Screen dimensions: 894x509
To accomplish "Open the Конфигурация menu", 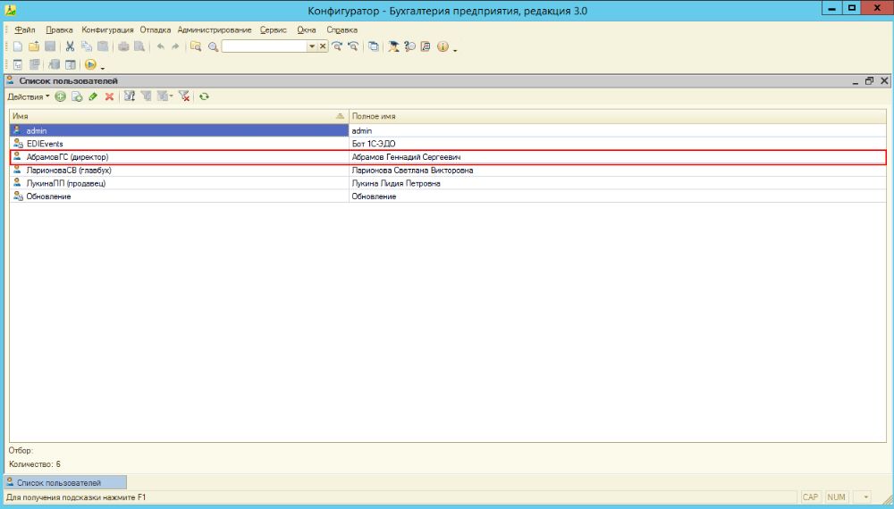I will [x=107, y=29].
